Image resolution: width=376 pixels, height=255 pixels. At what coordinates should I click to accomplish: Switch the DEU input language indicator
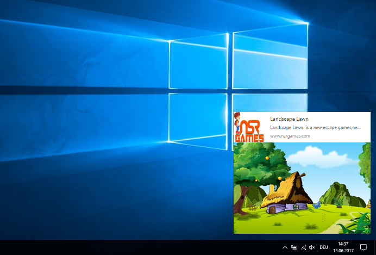point(324,247)
